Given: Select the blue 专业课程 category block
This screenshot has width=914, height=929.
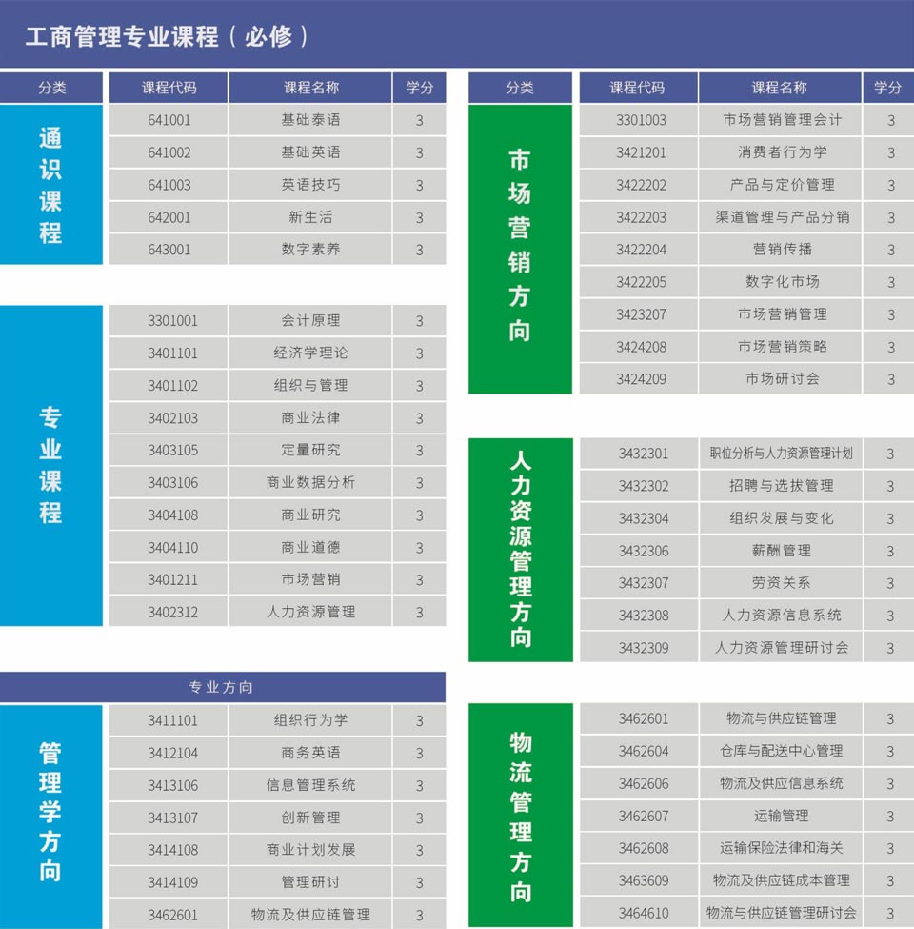Looking at the screenshot, I should 50,465.
